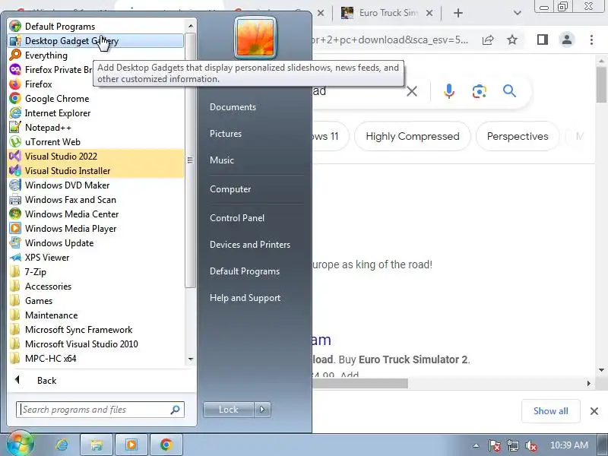Click the Highly Compressed filter chip

pyautogui.click(x=413, y=137)
